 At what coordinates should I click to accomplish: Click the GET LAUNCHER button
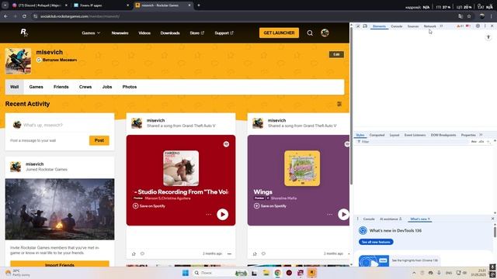point(279,33)
